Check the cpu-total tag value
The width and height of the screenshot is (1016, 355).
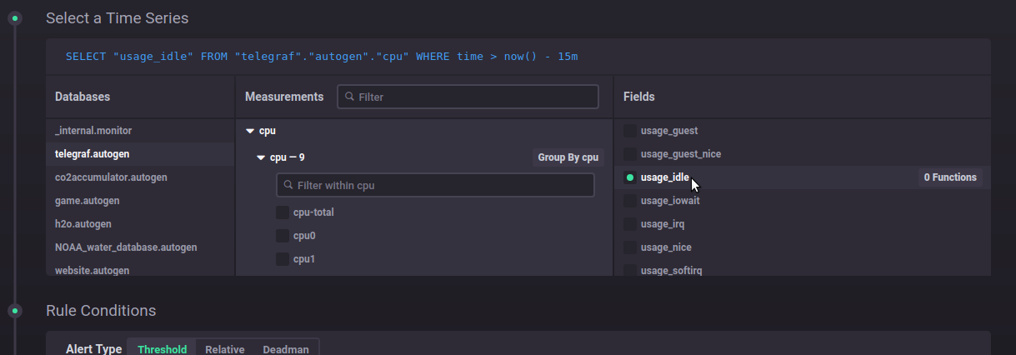tap(283, 212)
